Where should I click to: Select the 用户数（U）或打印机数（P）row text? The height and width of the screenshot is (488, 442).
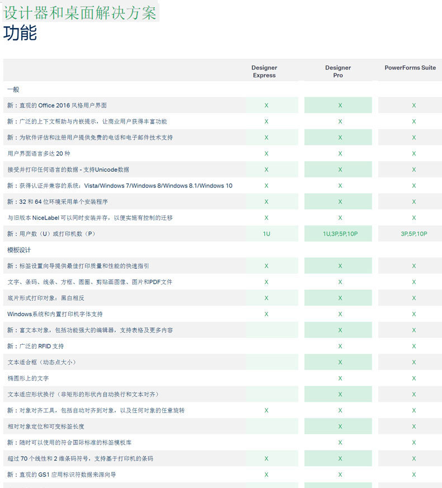[51, 234]
